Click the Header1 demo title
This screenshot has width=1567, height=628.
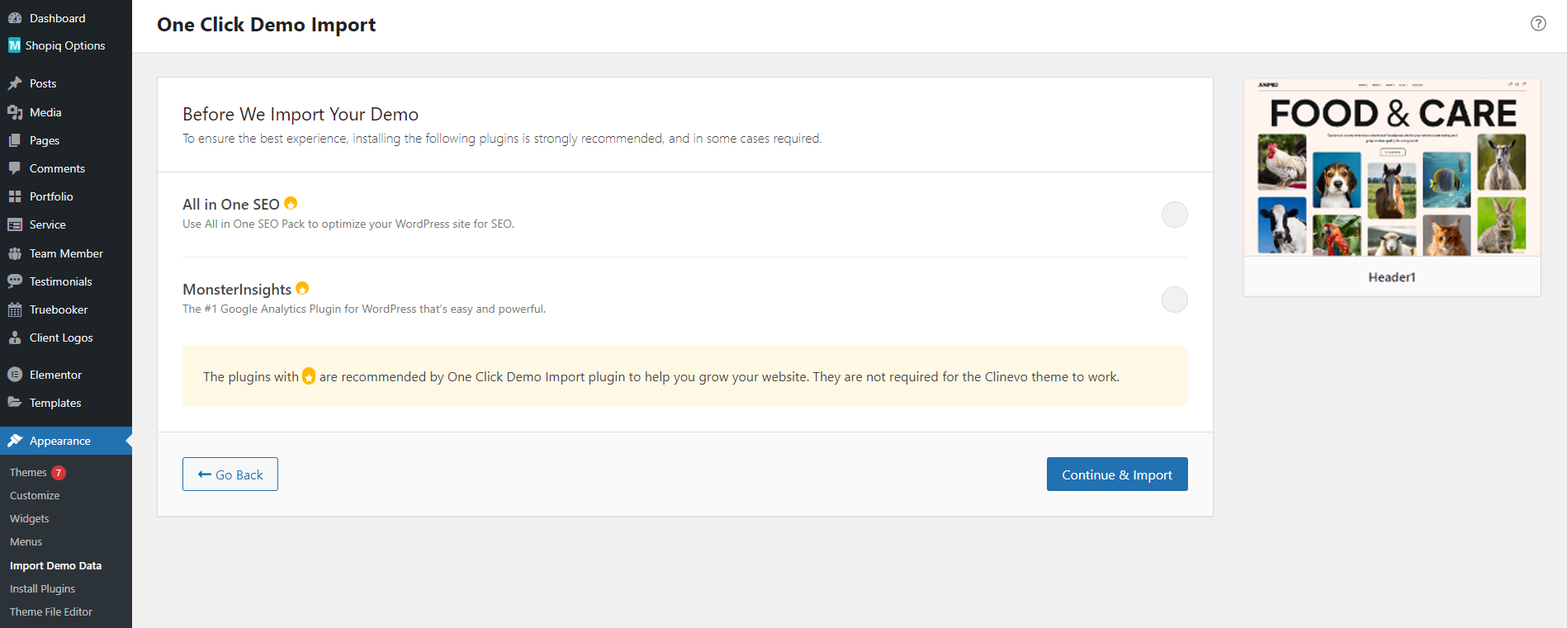1392,277
